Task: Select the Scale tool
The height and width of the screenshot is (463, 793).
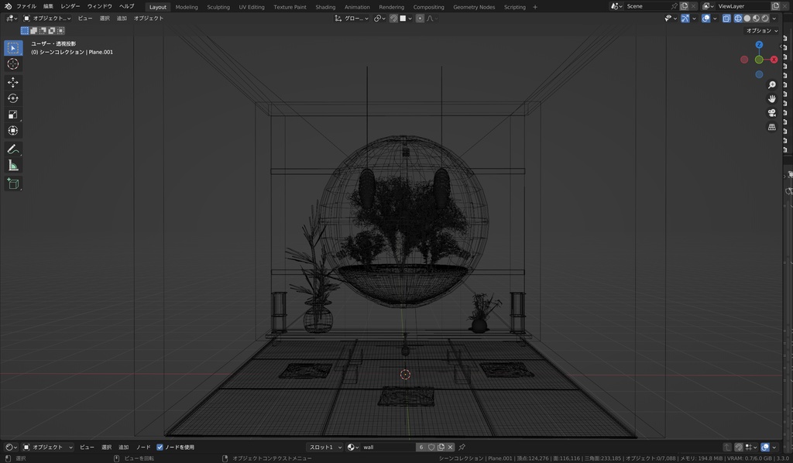Action: pyautogui.click(x=13, y=115)
